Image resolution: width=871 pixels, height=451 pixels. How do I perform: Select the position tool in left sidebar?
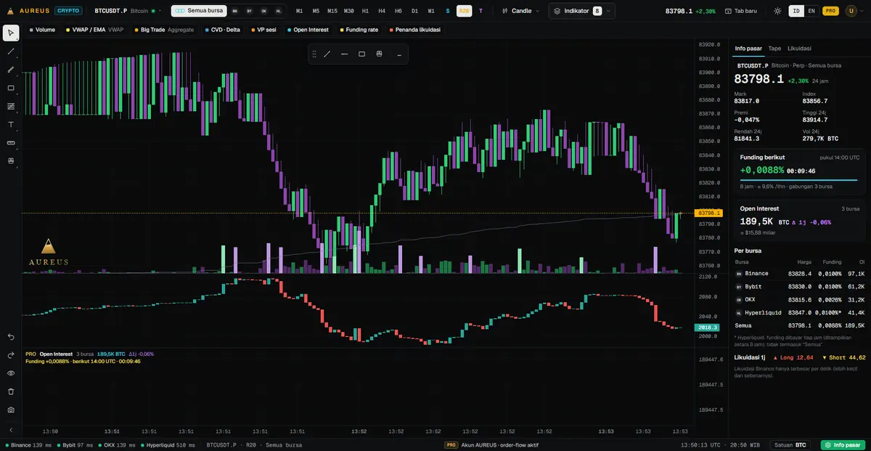[11, 161]
